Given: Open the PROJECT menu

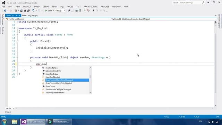Looking at the screenshot, I should pos(27,7).
